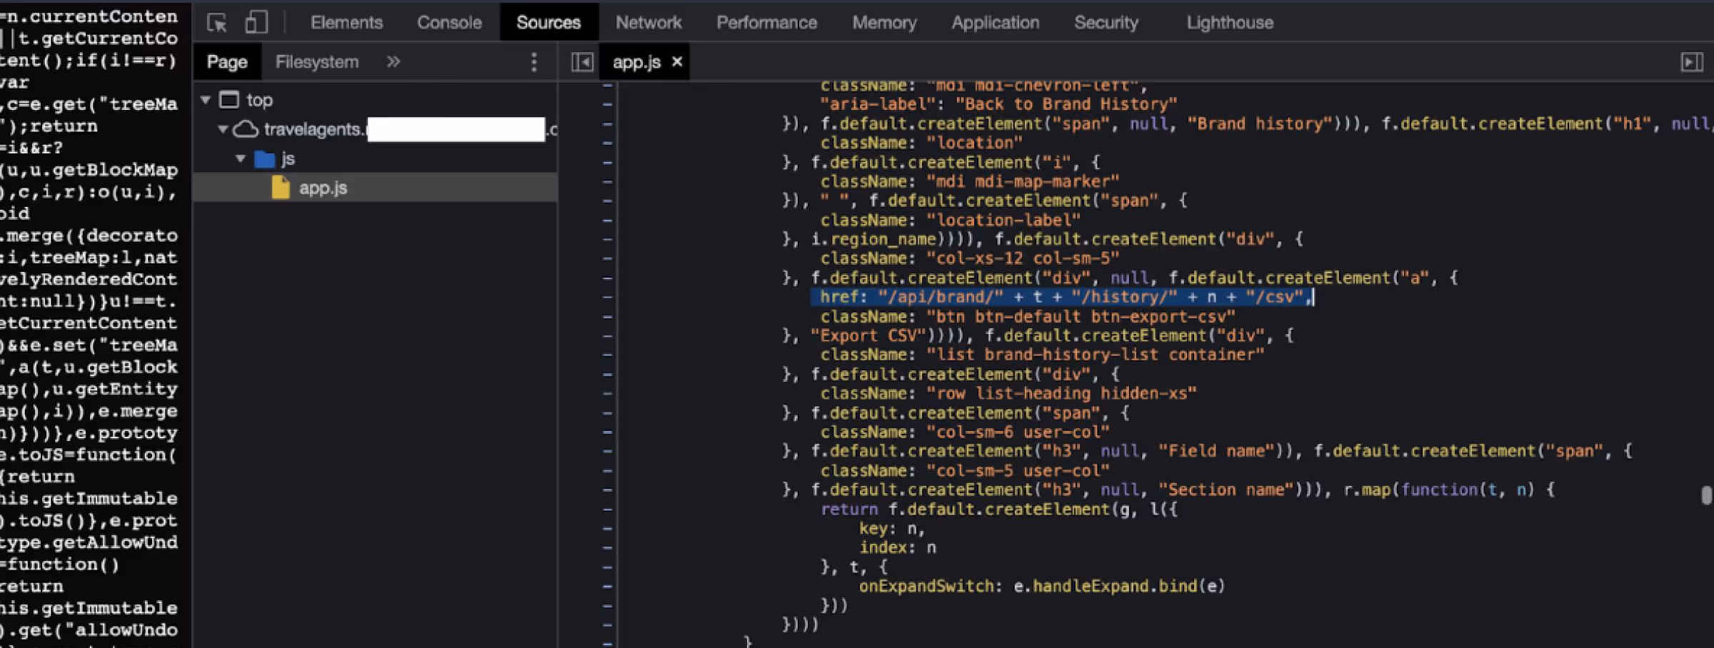Click the "Back to Brand History" aria-label line

pyautogui.click(x=998, y=104)
